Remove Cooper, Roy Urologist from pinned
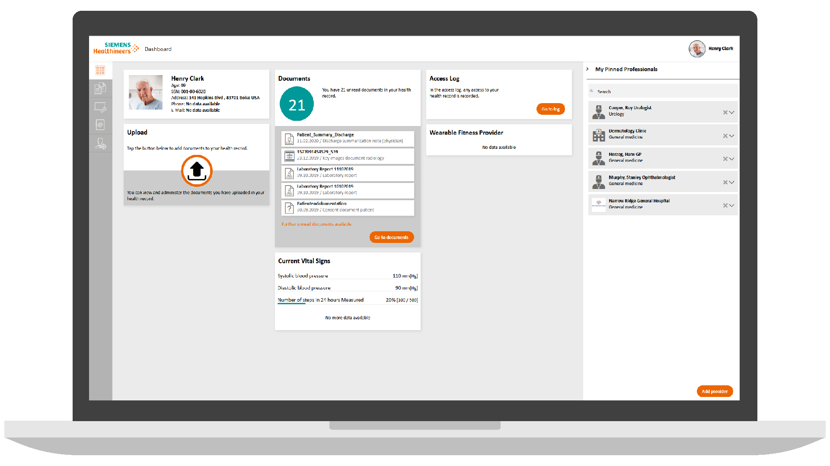Screen dimensions: 830x466 coord(725,113)
